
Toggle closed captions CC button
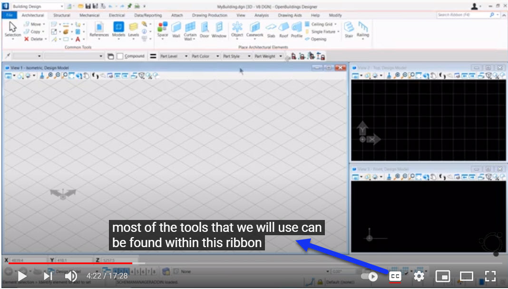[x=395, y=276]
